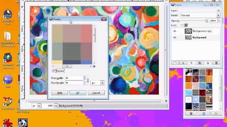227x127 pixels.
Task: Hide the Background copy layer
Action: point(175,31)
